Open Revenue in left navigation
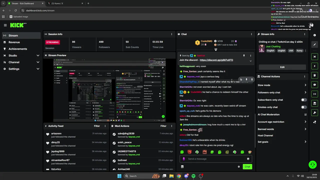 [x=21, y=42]
